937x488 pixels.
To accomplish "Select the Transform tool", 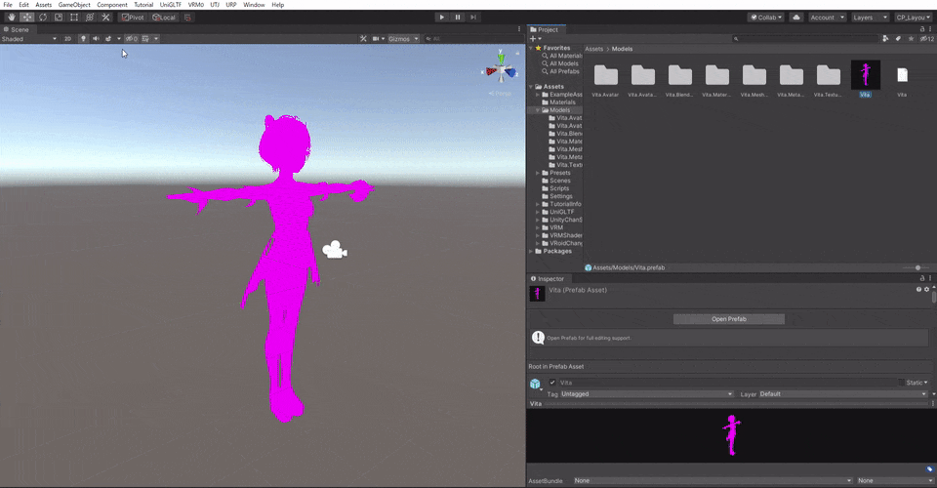I will [x=90, y=18].
